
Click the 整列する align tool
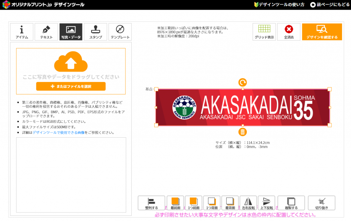pos(152,203)
